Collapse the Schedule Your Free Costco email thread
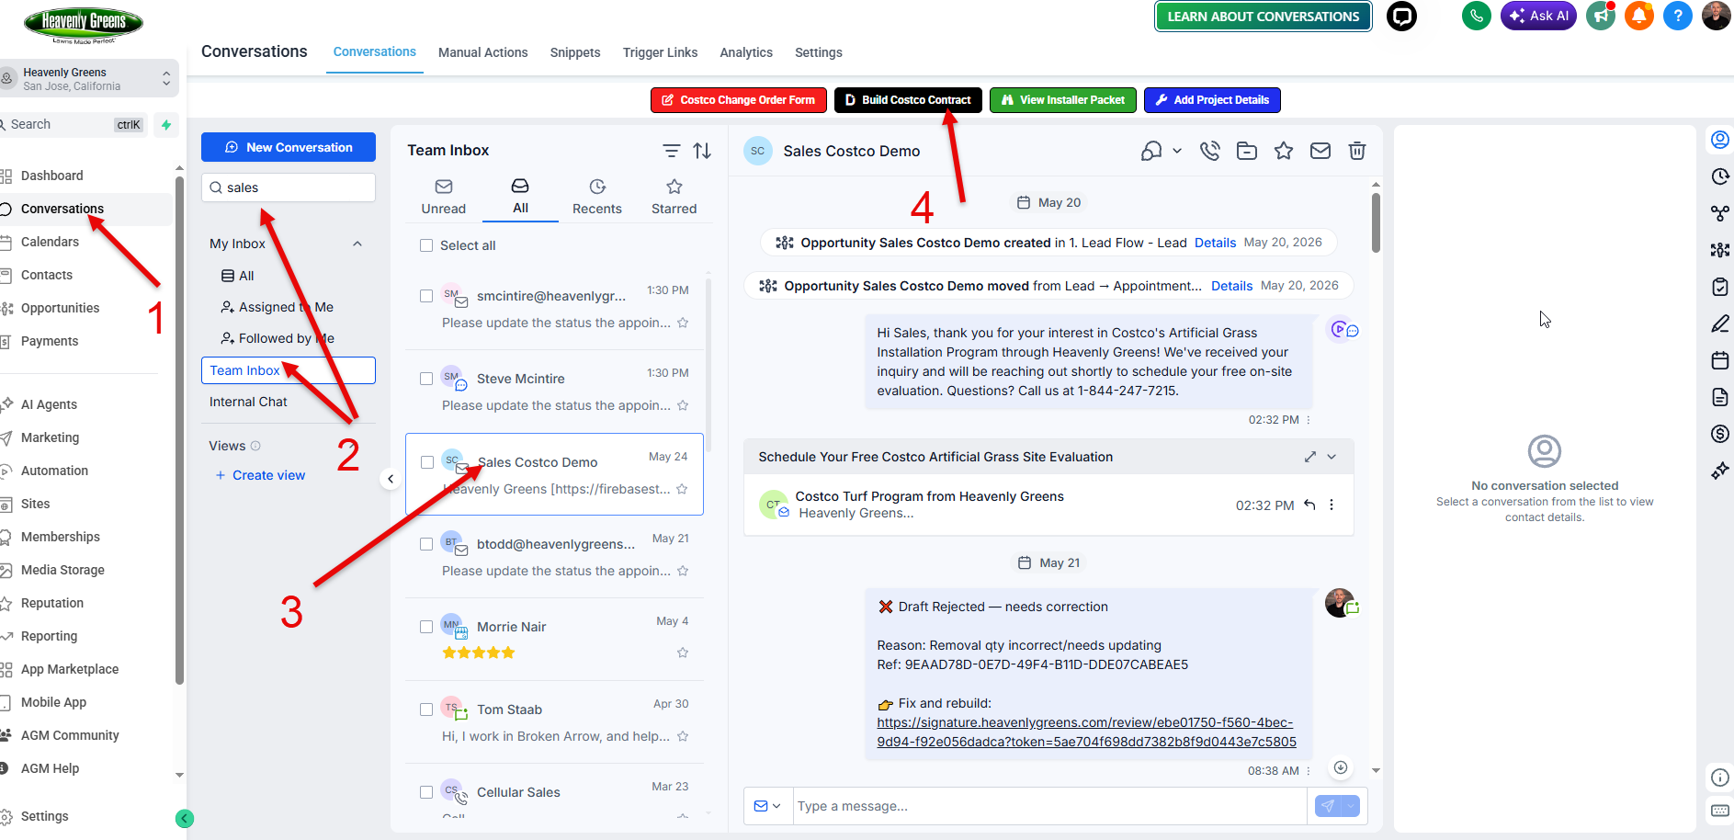 1332,457
